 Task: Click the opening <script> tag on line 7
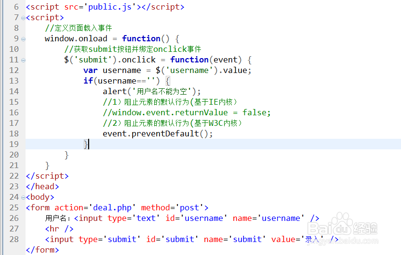coord(45,18)
